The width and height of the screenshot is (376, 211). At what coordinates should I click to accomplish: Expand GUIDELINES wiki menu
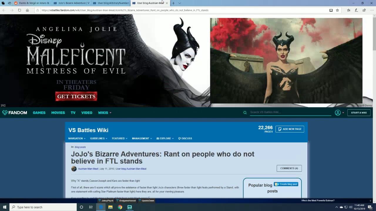(99, 138)
